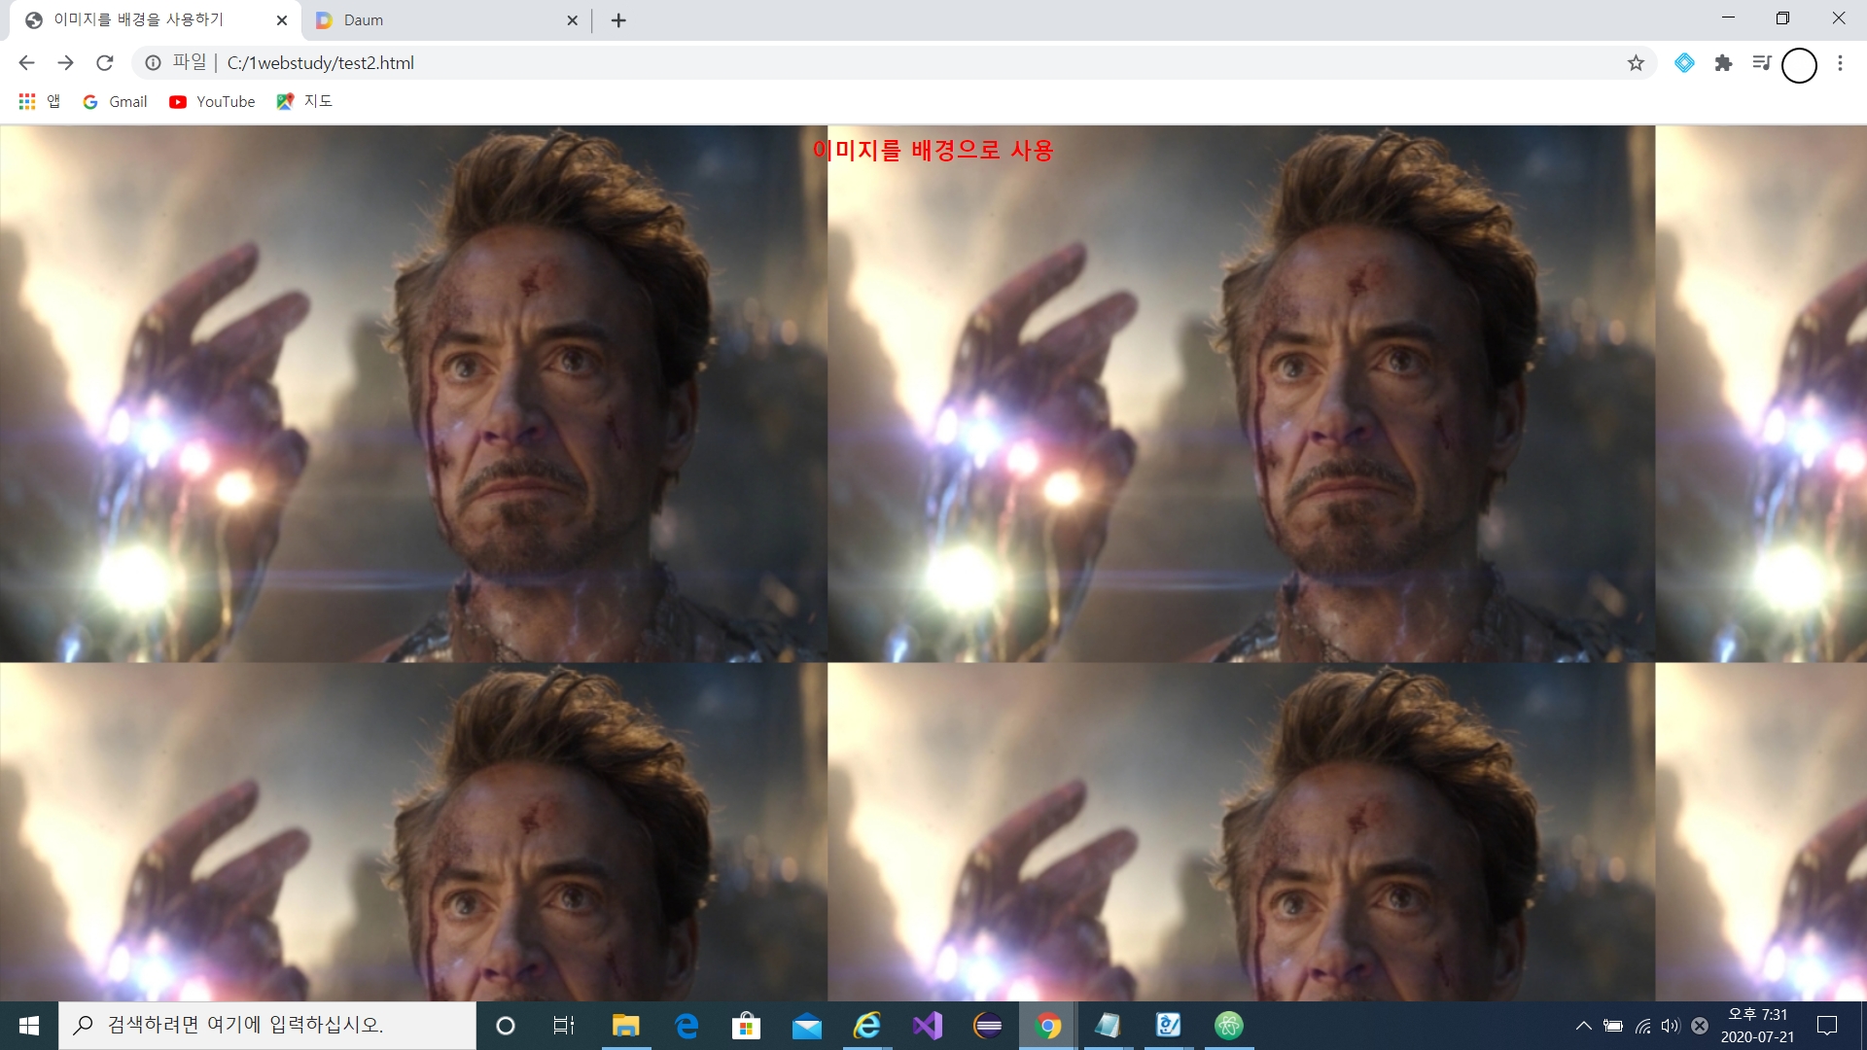Click the blue diamond extension icon
Image resolution: width=1867 pixels, height=1050 pixels.
pyautogui.click(x=1684, y=63)
